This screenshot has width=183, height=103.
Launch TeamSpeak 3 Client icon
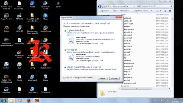point(45,5)
